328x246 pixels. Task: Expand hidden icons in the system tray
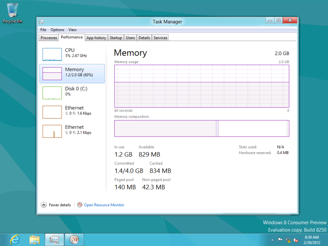(271, 240)
